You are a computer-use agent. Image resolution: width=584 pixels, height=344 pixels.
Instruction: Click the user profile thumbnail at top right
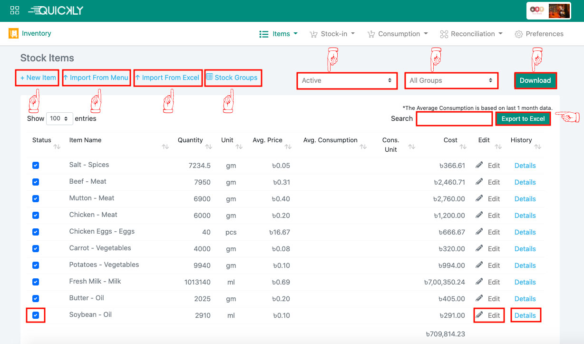pos(558,11)
